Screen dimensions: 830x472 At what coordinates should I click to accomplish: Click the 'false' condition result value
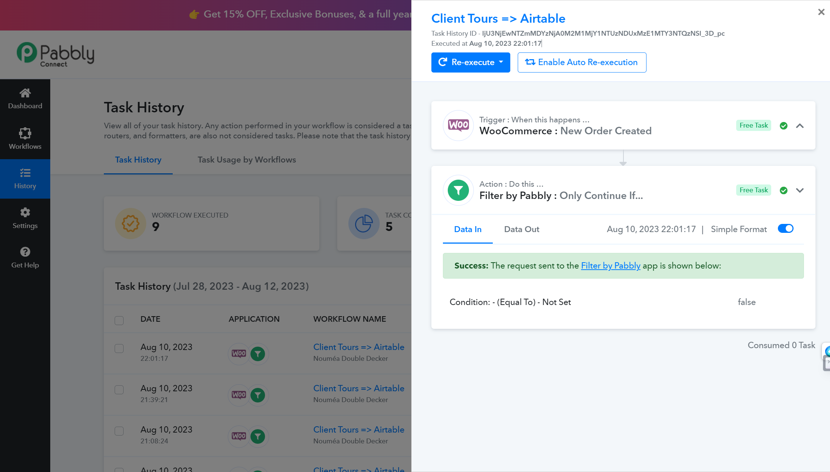[x=747, y=302]
